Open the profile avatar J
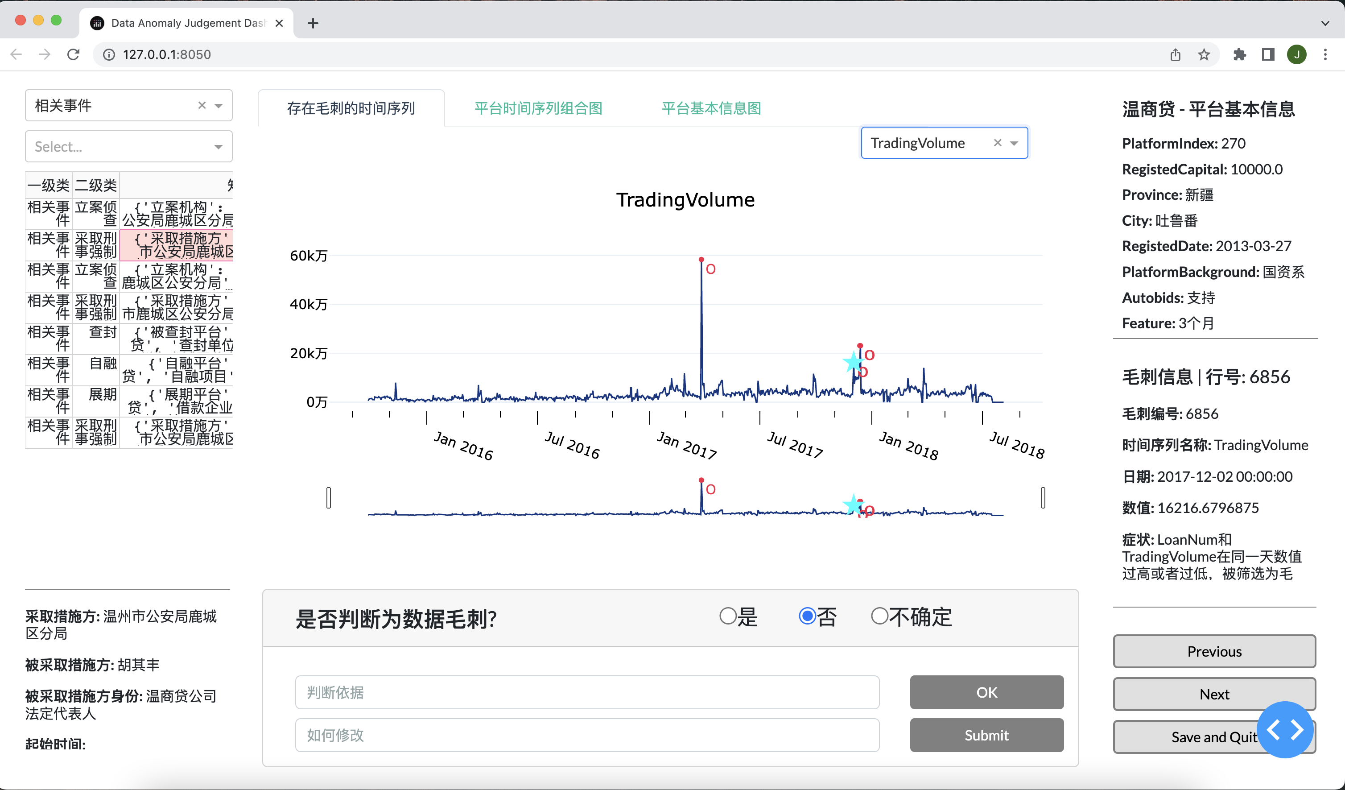Image resolution: width=1345 pixels, height=790 pixels. pos(1297,54)
